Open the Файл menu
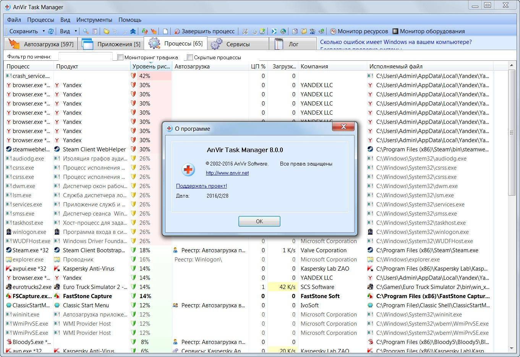Screen dimensions: 520x357 [14, 20]
